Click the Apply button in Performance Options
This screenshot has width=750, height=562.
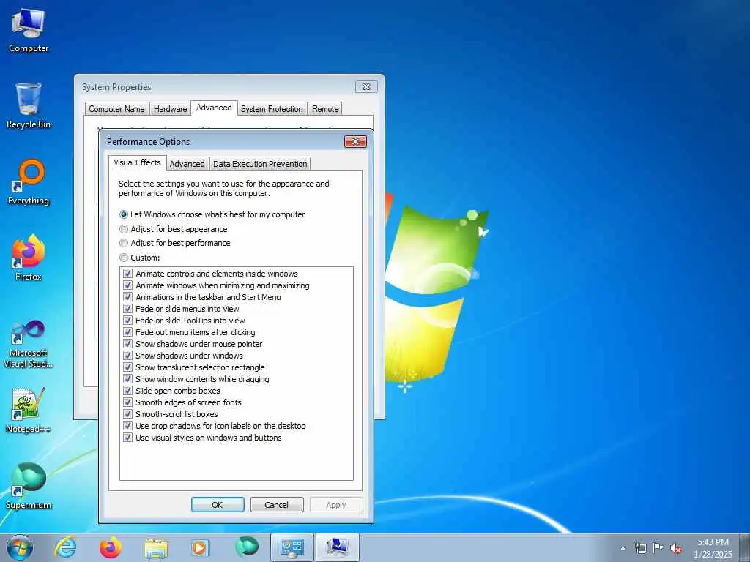click(x=335, y=505)
